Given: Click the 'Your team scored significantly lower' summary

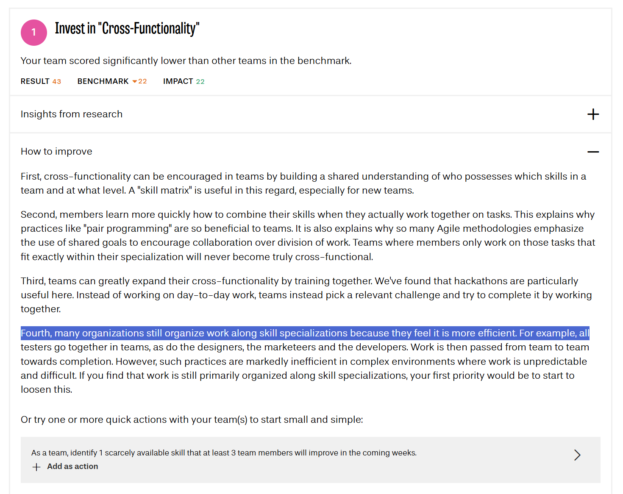Looking at the screenshot, I should coord(186,61).
